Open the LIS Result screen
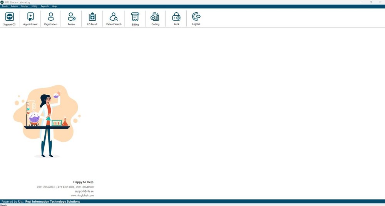Image resolution: width=385 pixels, height=206 pixels. click(x=92, y=19)
